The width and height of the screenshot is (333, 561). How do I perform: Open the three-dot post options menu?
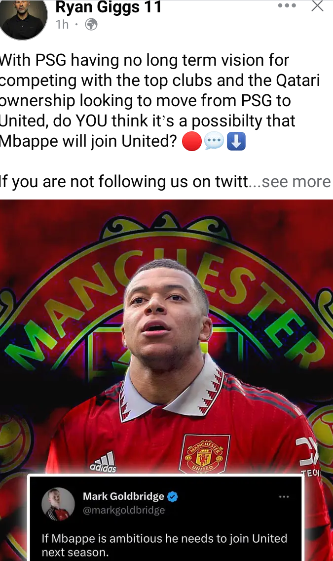pos(287,5)
